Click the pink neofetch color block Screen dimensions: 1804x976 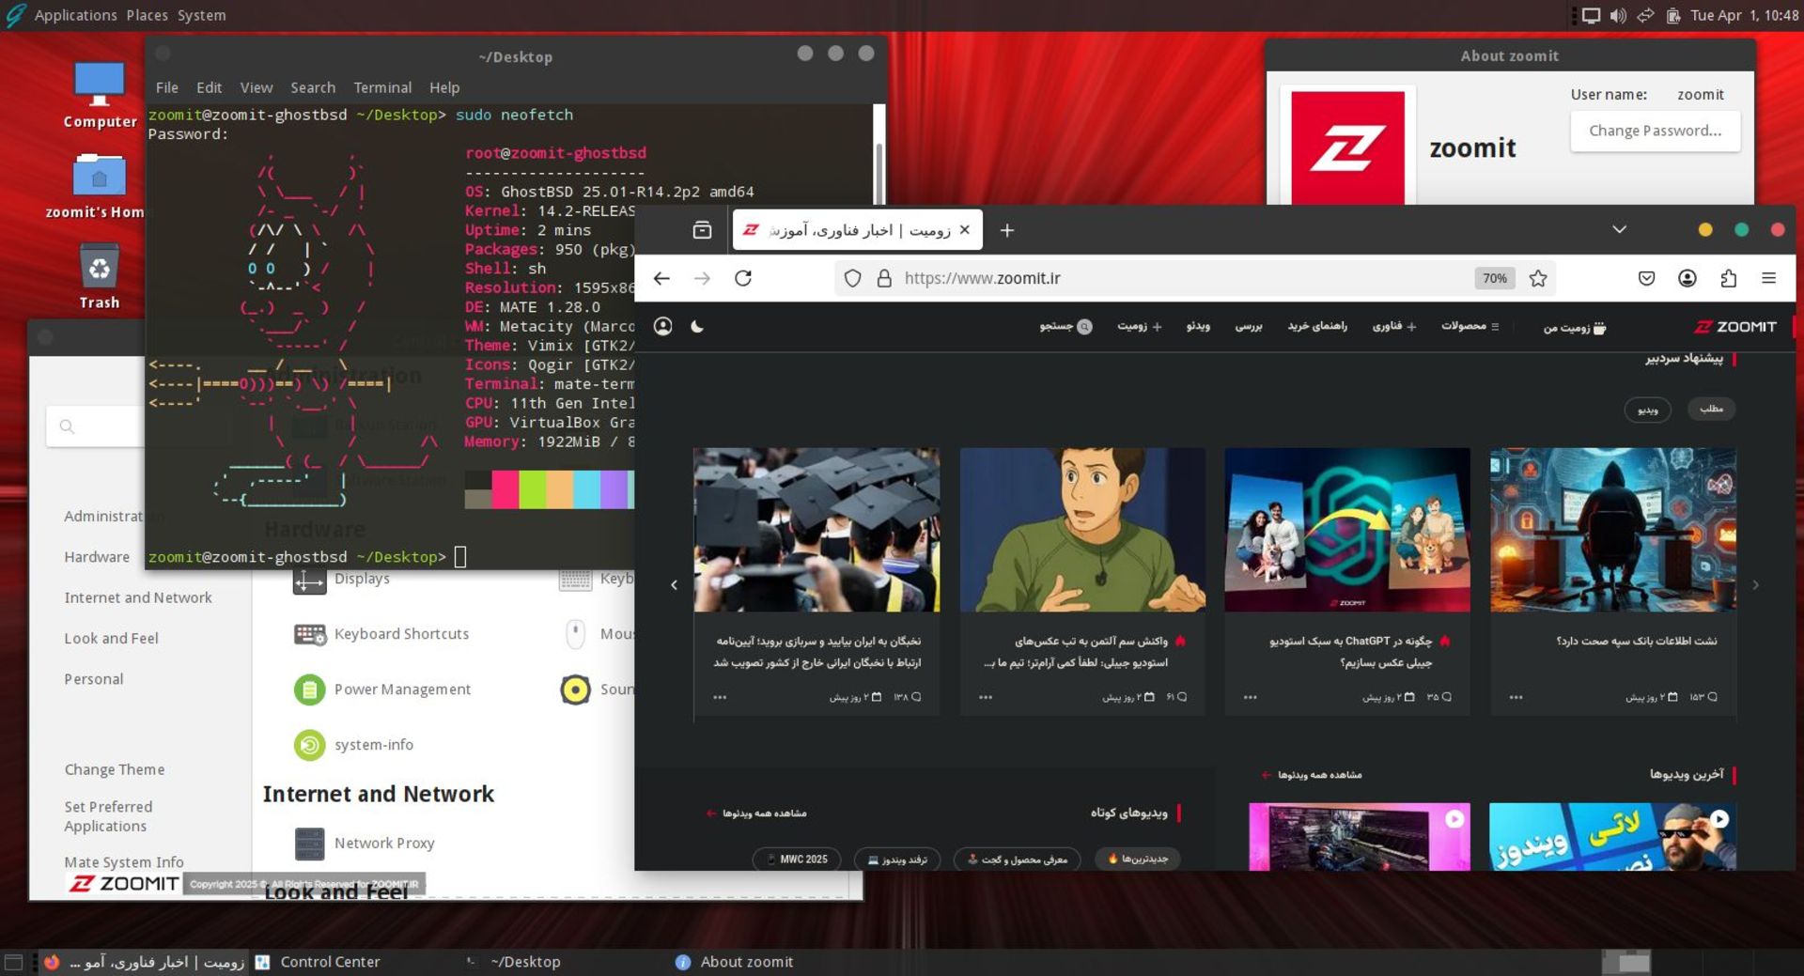[505, 489]
